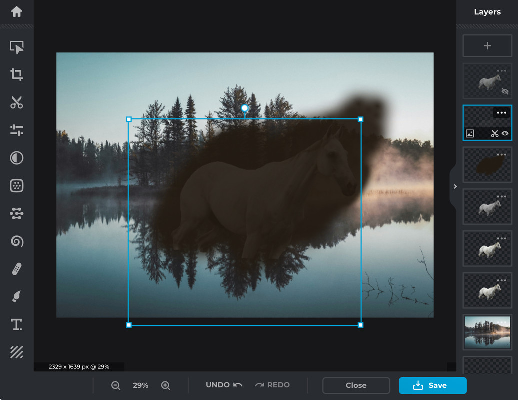Close the editor with Close button
Screen dimensions: 518x400
[356, 385]
